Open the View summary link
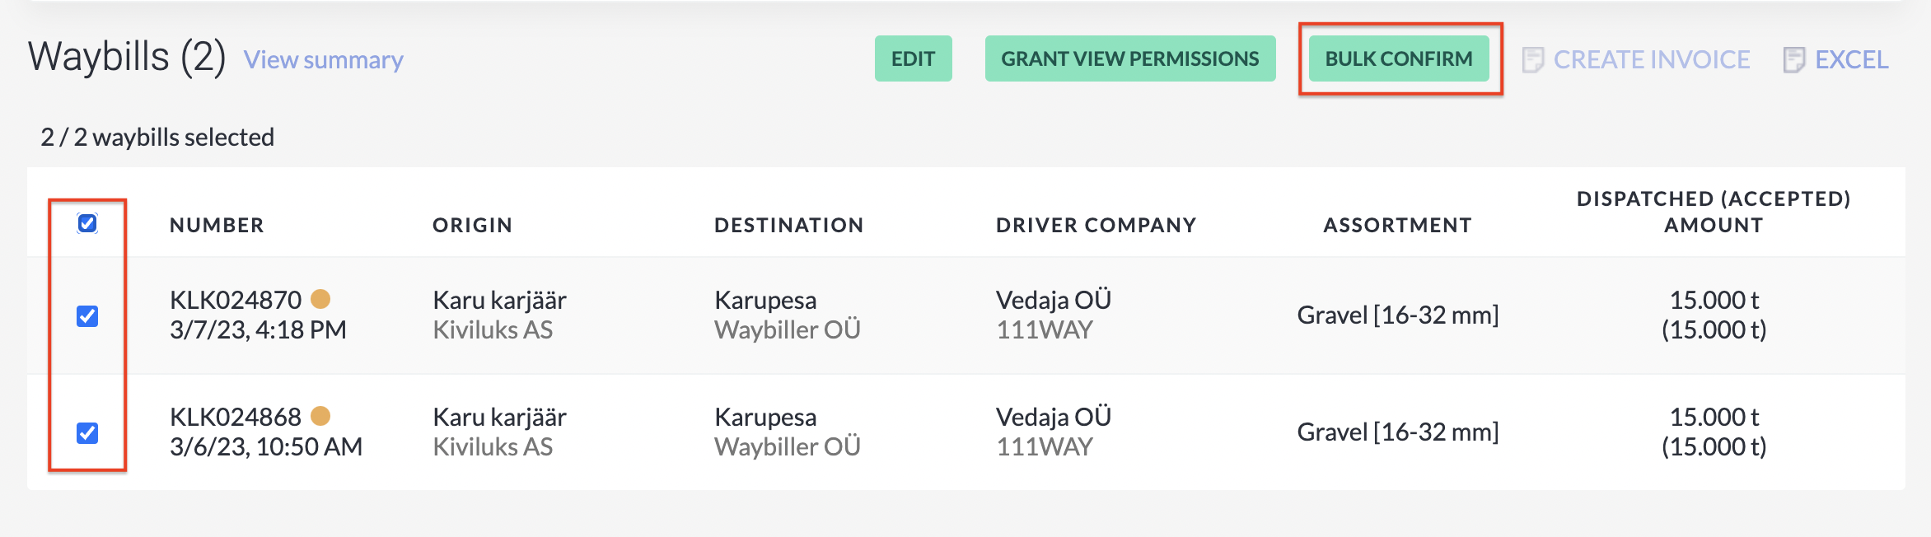Viewport: 1931px width, 537px height. [x=324, y=60]
